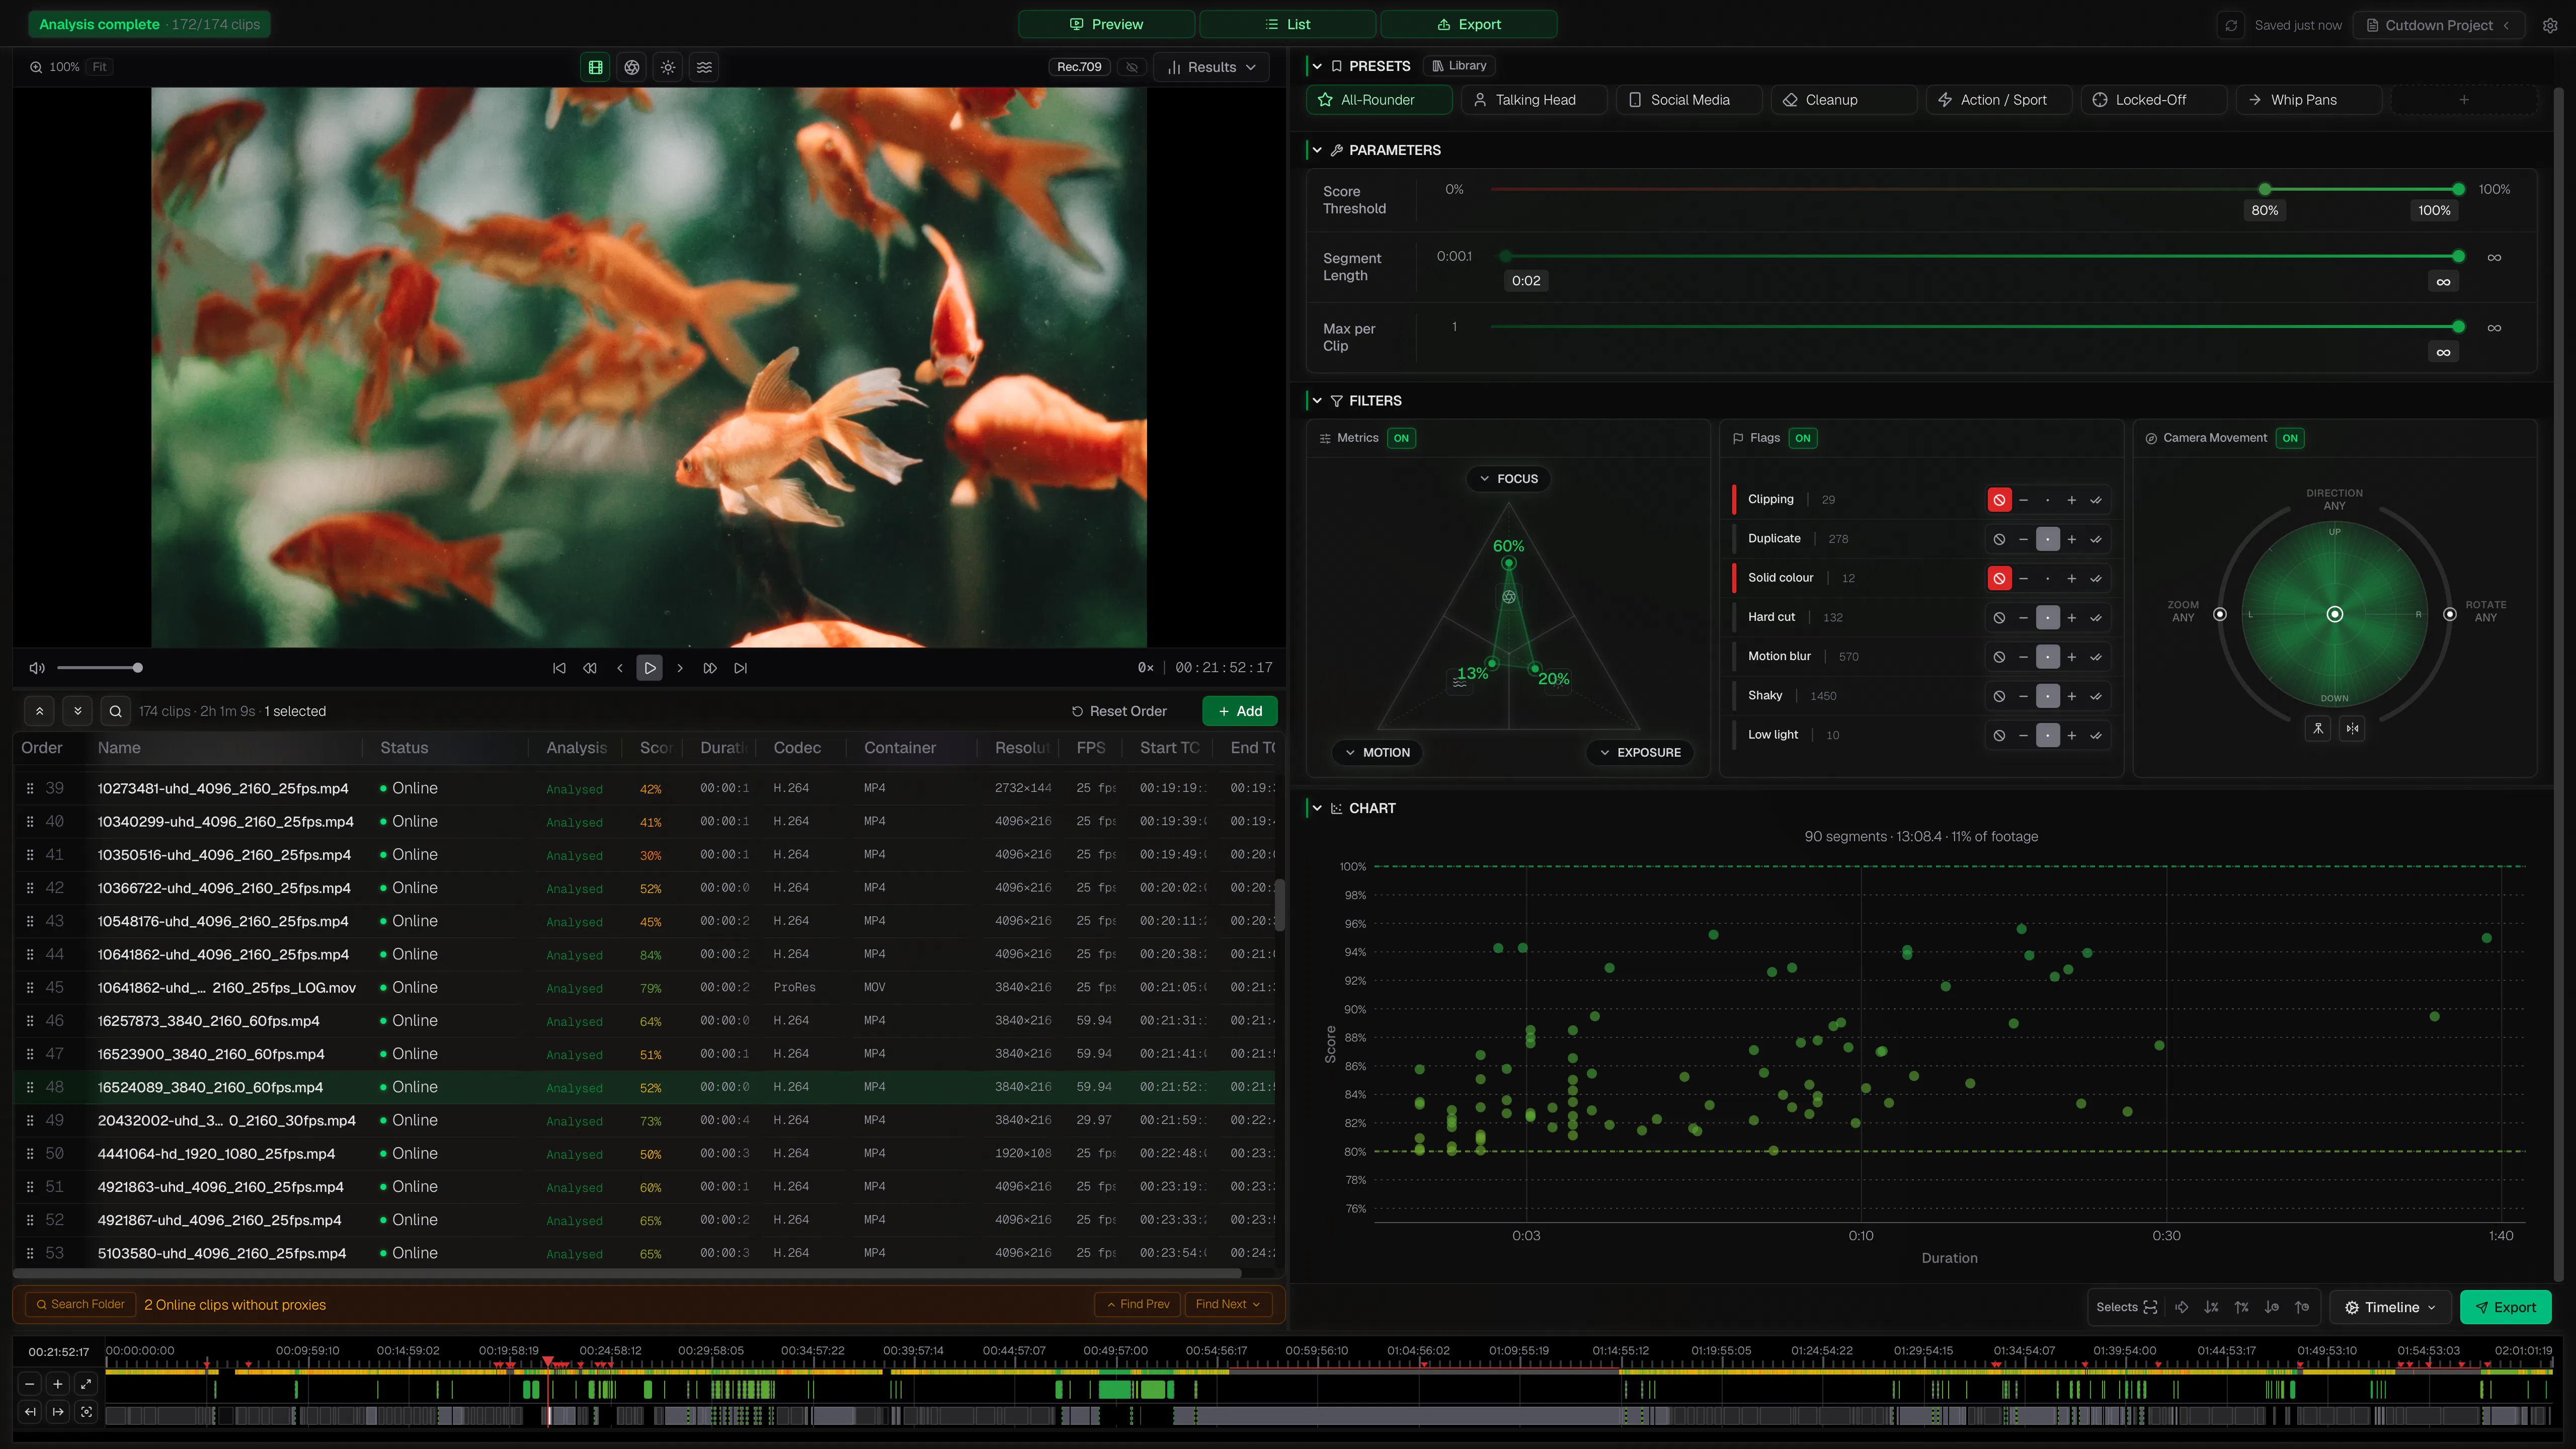Open the settings gear icon
Screen dimensions: 2576x1449
[2550, 25]
